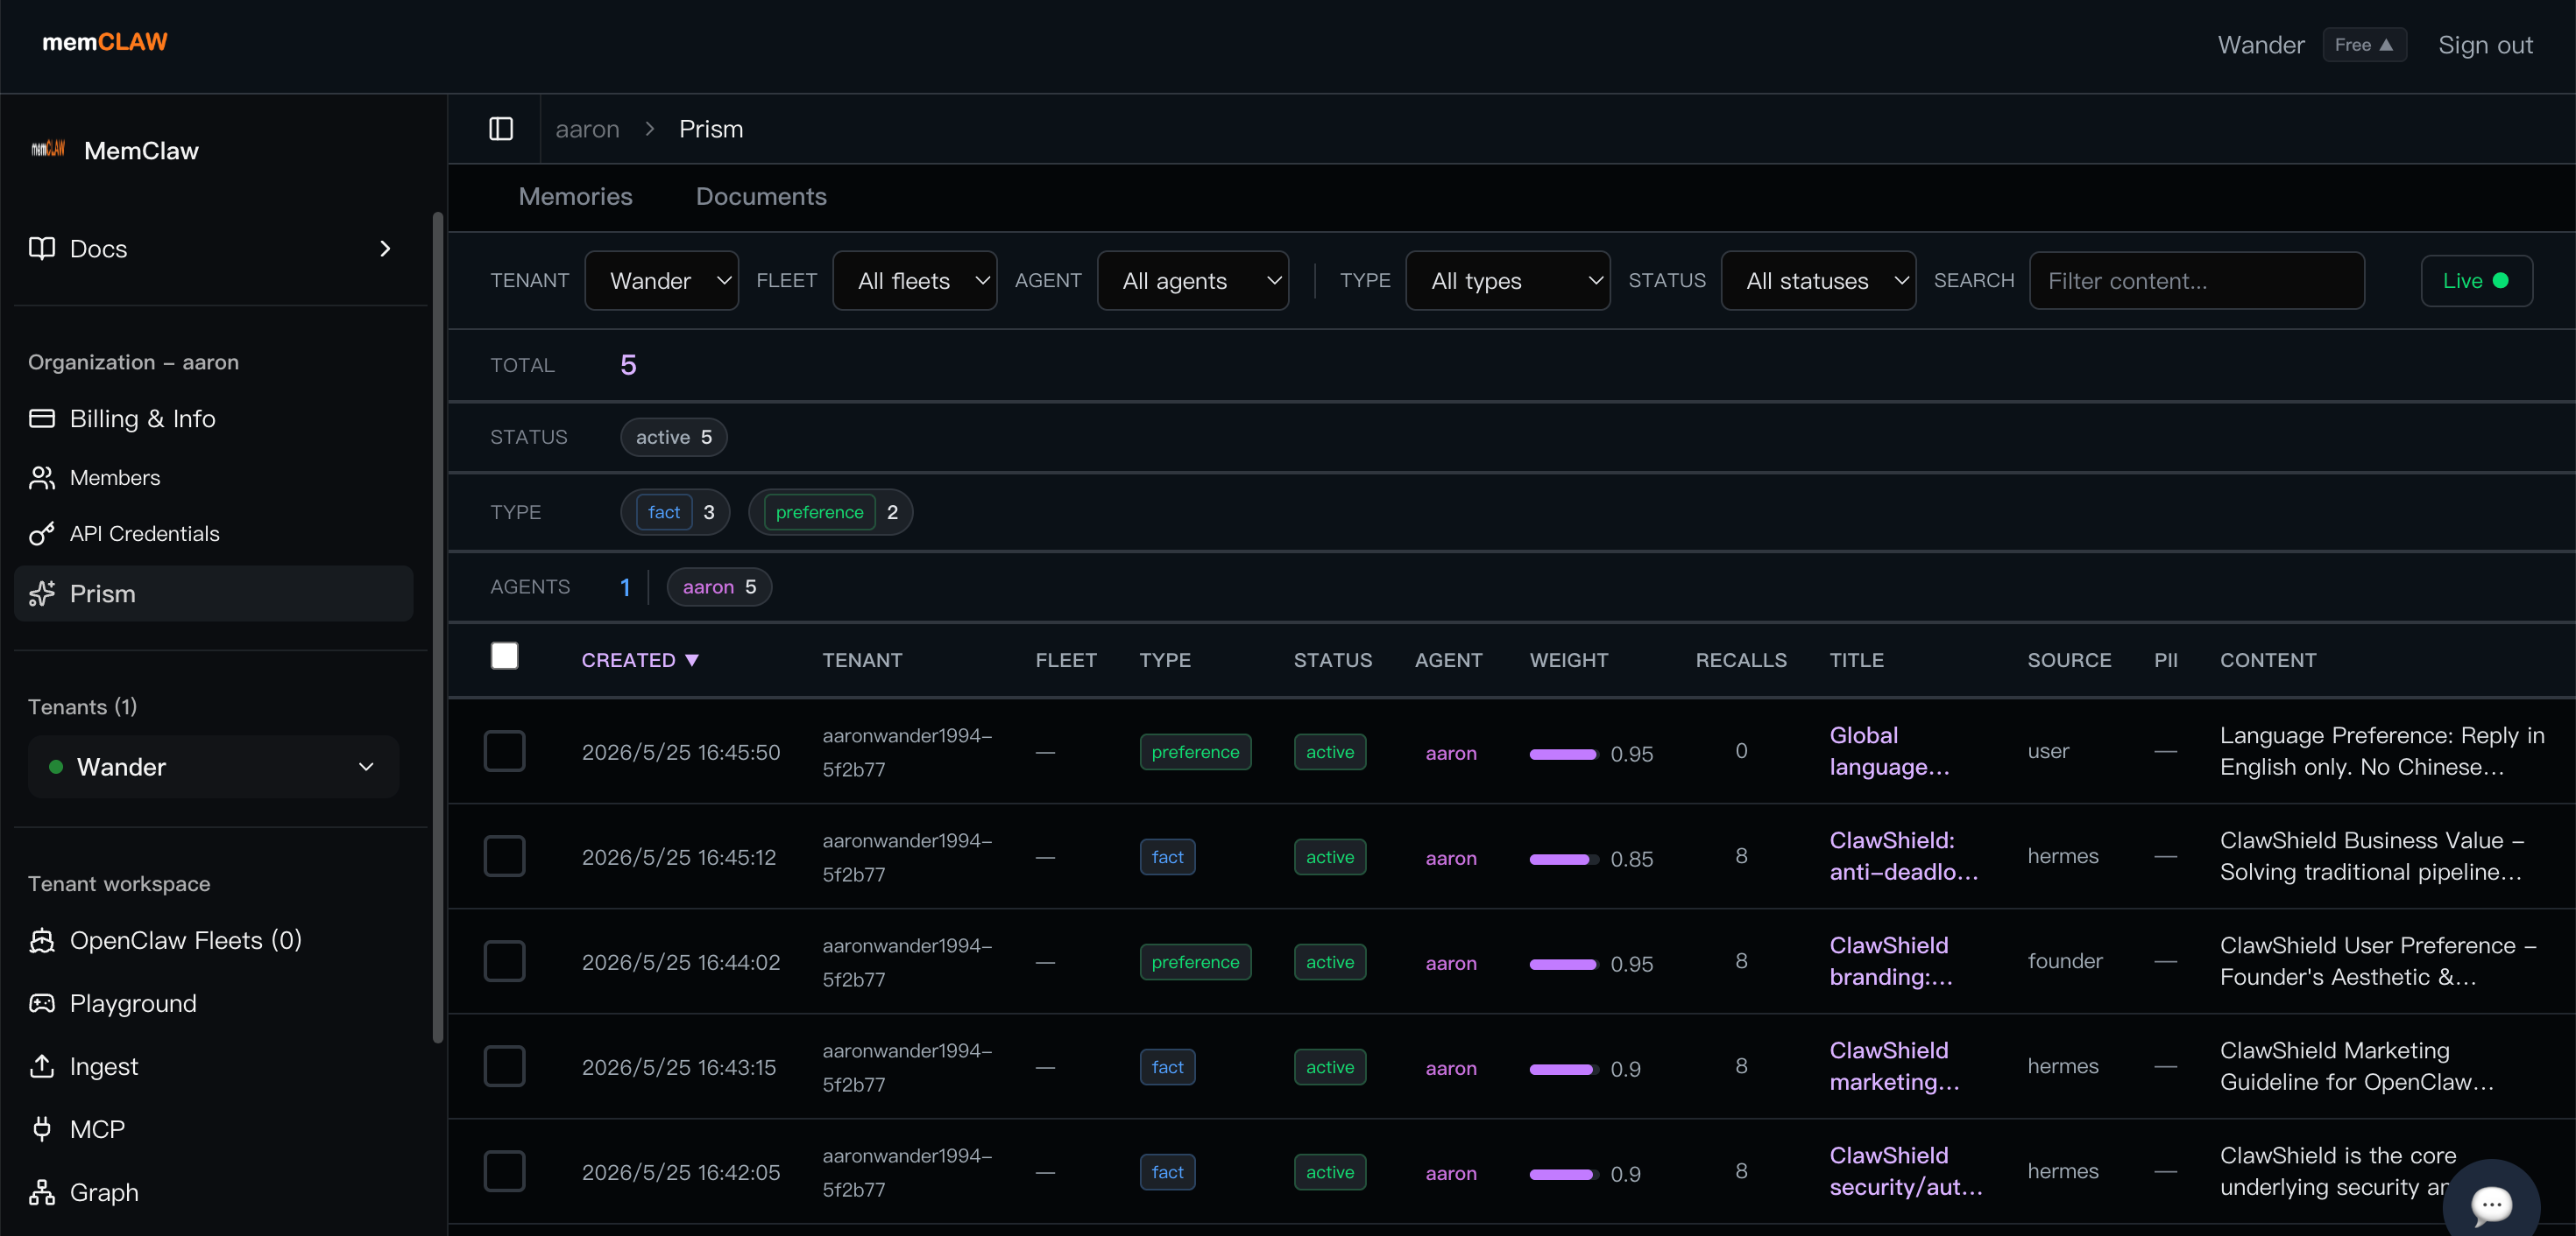
Task: Click the Wander account name in header
Action: pos(2260,45)
